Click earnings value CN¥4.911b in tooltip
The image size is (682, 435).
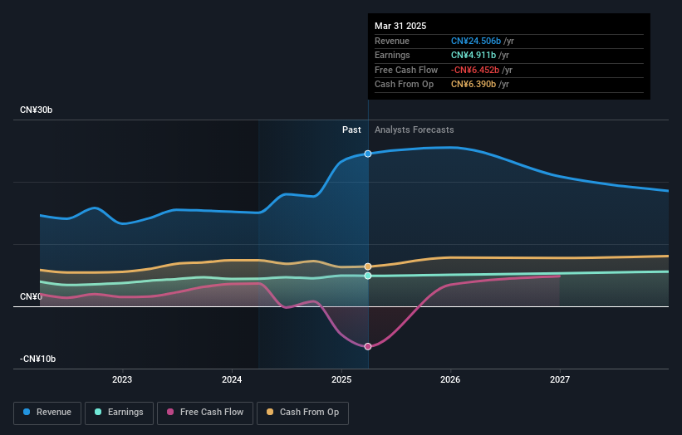coord(473,55)
